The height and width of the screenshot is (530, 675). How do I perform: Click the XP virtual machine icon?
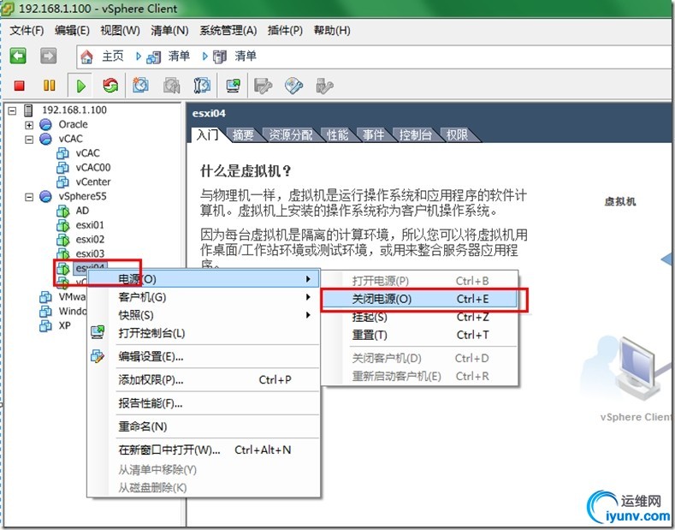[45, 325]
